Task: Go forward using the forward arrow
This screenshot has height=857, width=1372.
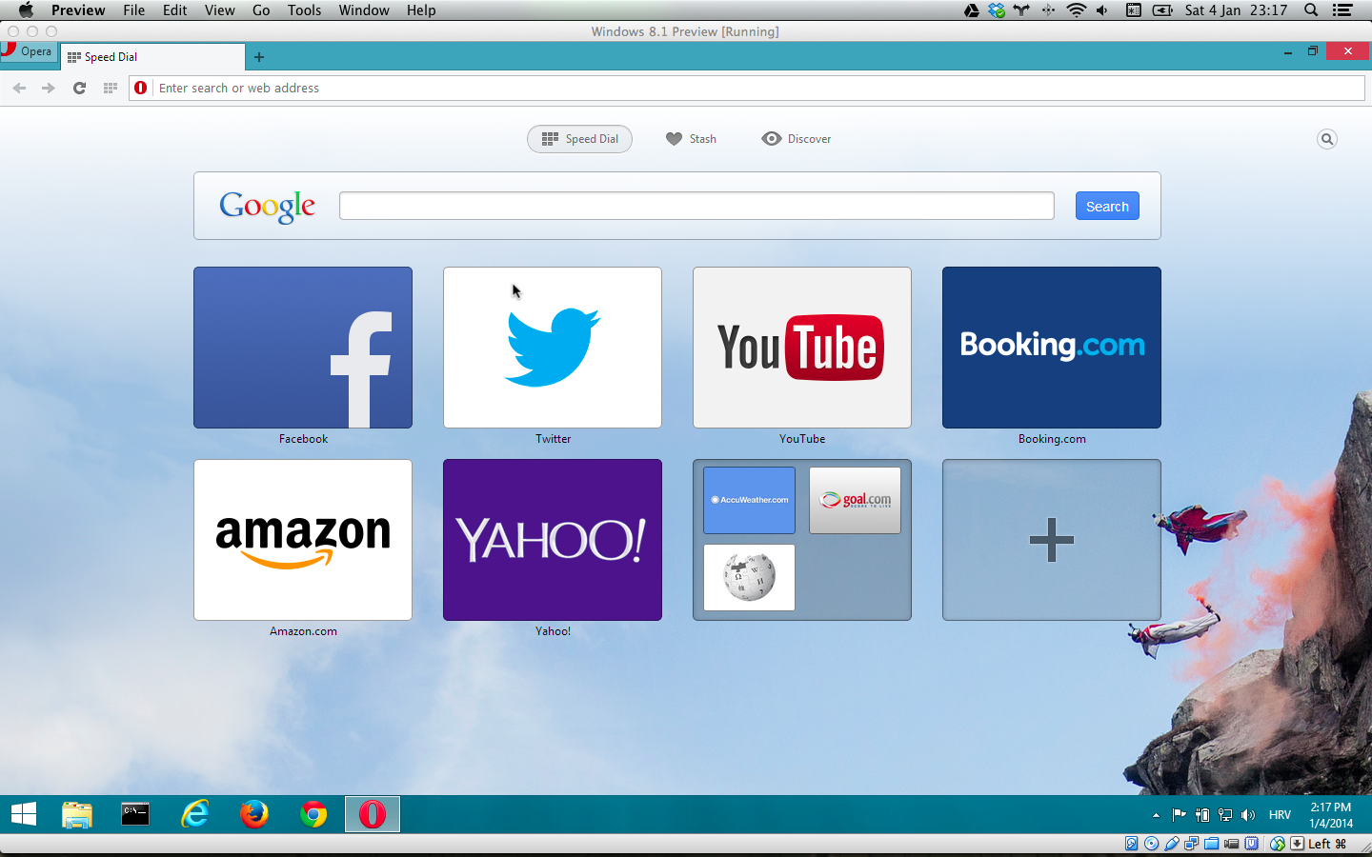Action: click(x=49, y=88)
